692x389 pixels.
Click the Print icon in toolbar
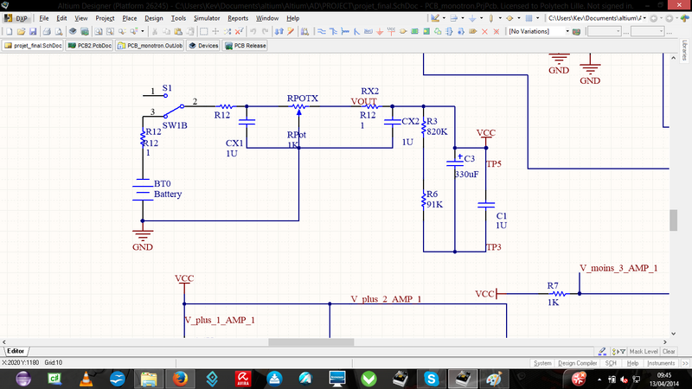pyautogui.click(x=46, y=31)
